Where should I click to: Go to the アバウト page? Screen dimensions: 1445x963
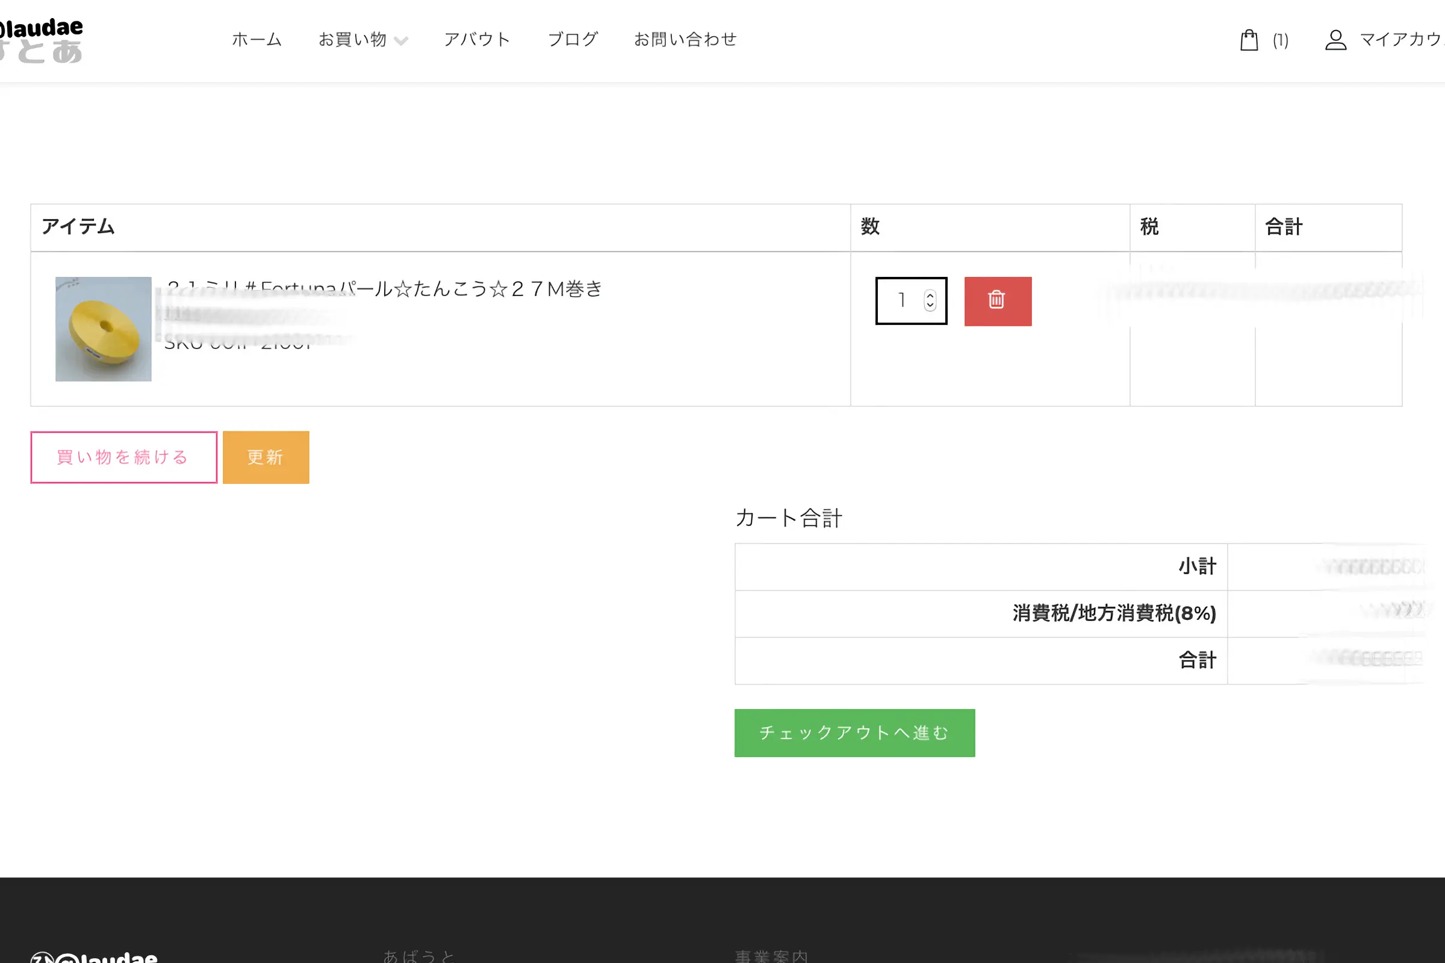point(477,40)
